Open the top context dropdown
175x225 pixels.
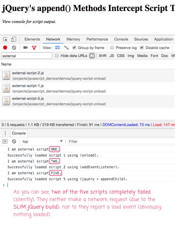click(42, 142)
